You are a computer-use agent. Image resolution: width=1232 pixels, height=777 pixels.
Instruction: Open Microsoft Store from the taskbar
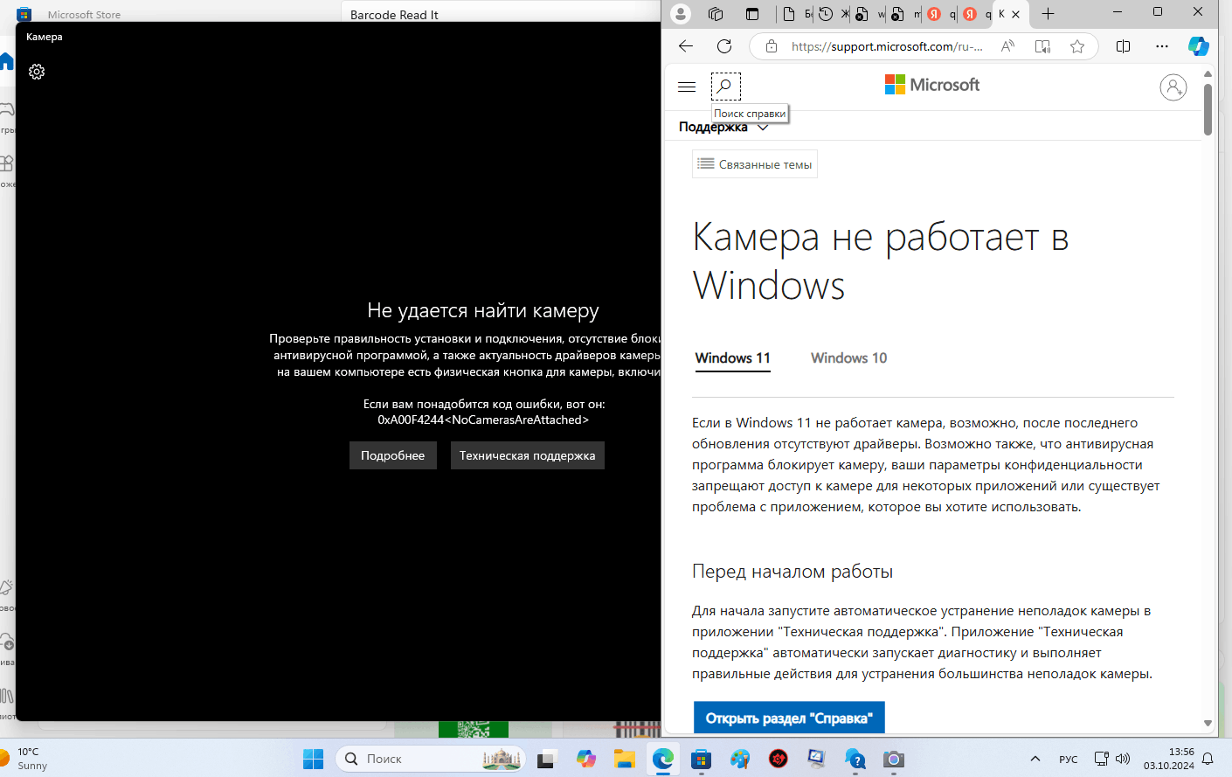coord(702,759)
